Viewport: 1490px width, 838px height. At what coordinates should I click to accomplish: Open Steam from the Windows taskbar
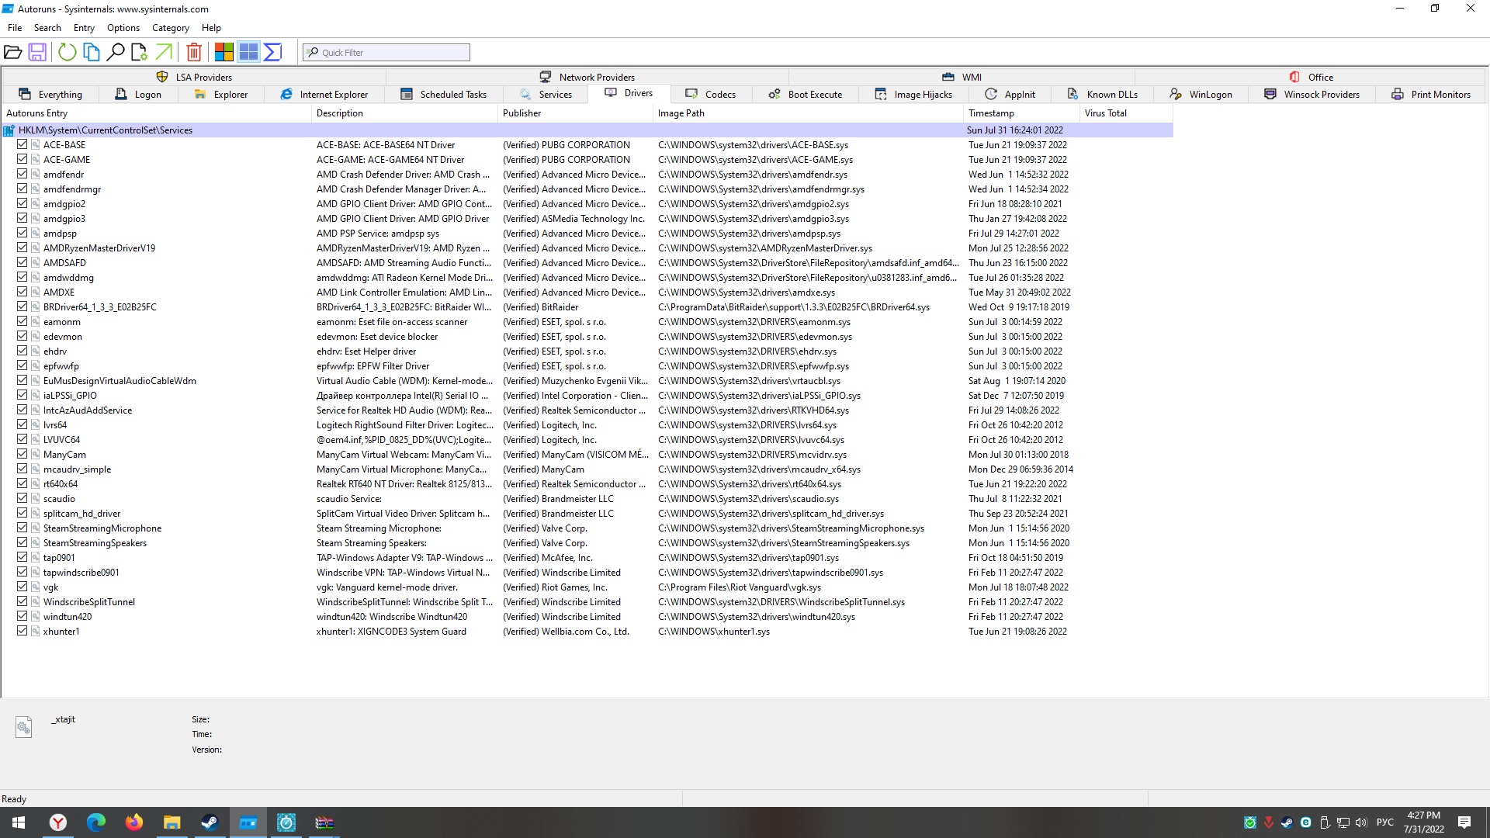pyautogui.click(x=210, y=822)
